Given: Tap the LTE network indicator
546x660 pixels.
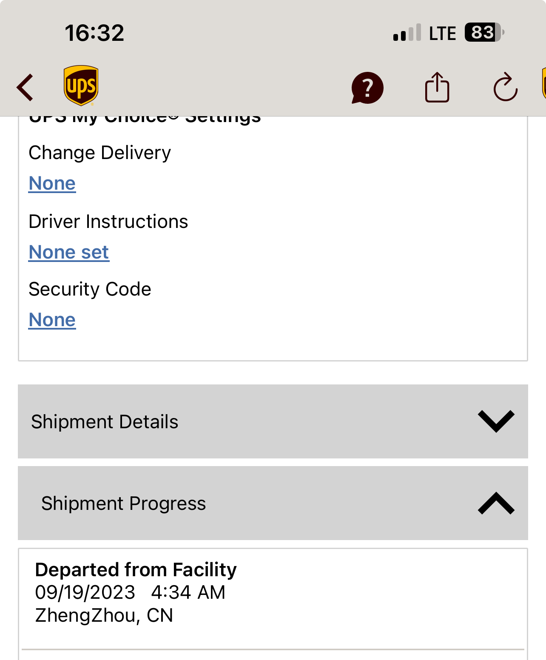Looking at the screenshot, I should [442, 33].
